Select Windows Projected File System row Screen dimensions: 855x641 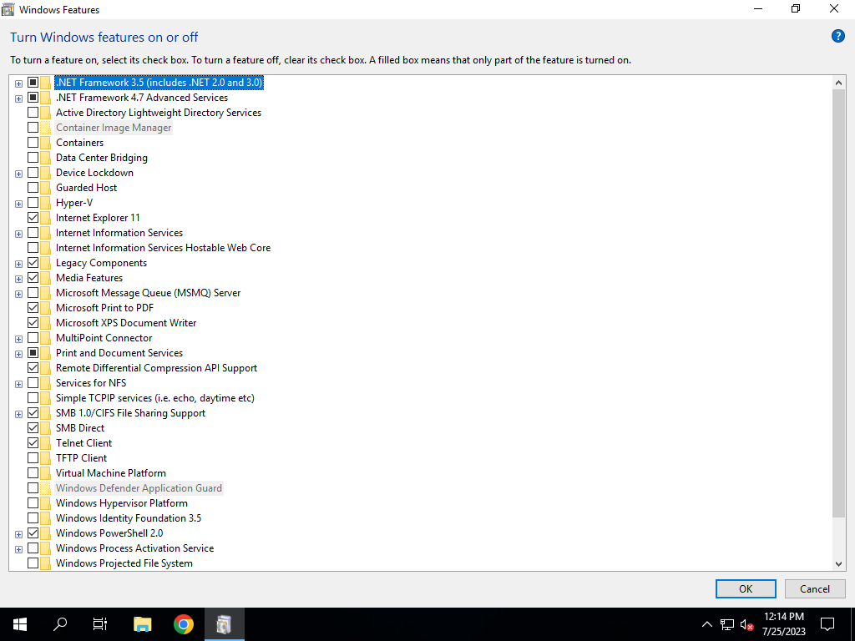point(124,563)
